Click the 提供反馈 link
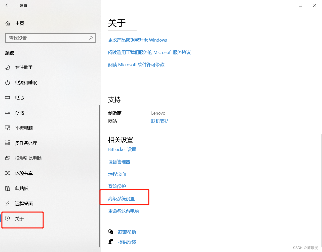The width and height of the screenshot is (322, 252). tap(127, 242)
